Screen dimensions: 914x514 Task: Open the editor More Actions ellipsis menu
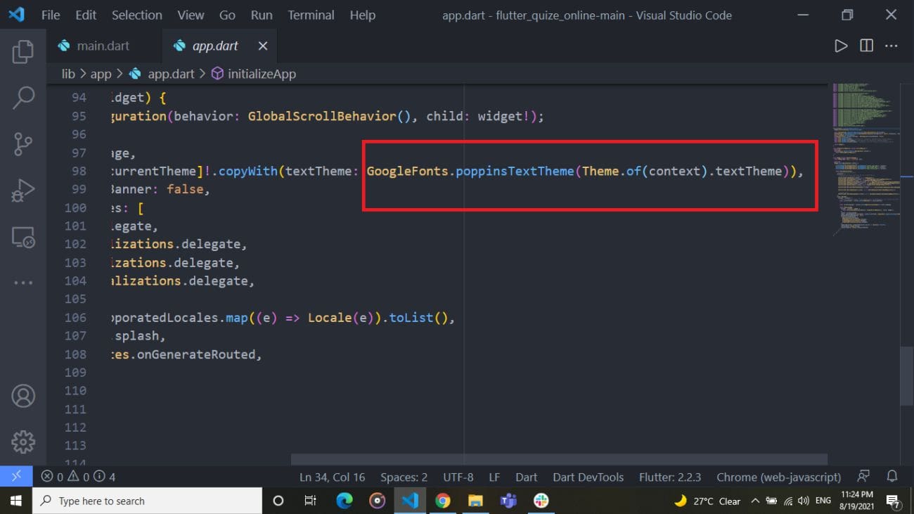point(892,46)
